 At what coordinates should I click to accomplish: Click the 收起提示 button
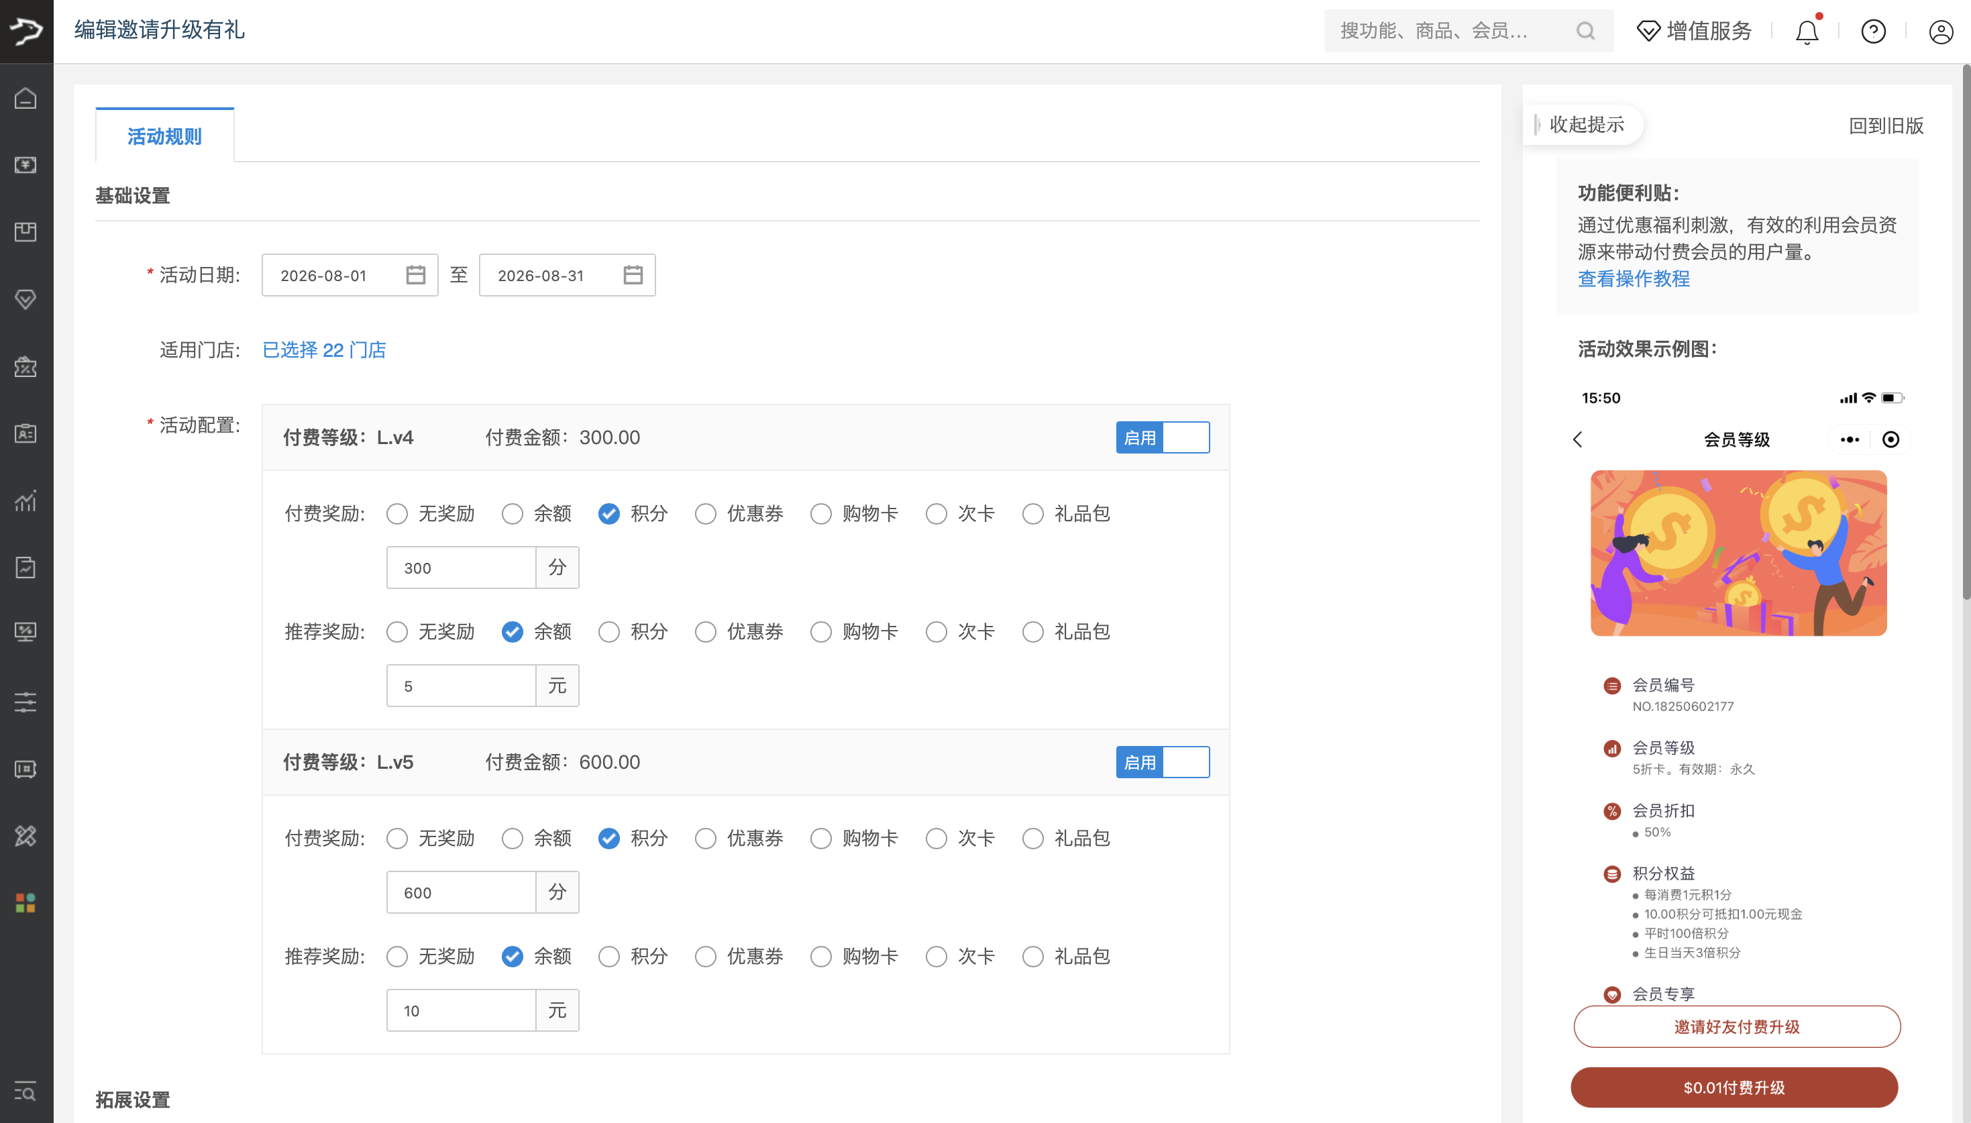click(1583, 124)
